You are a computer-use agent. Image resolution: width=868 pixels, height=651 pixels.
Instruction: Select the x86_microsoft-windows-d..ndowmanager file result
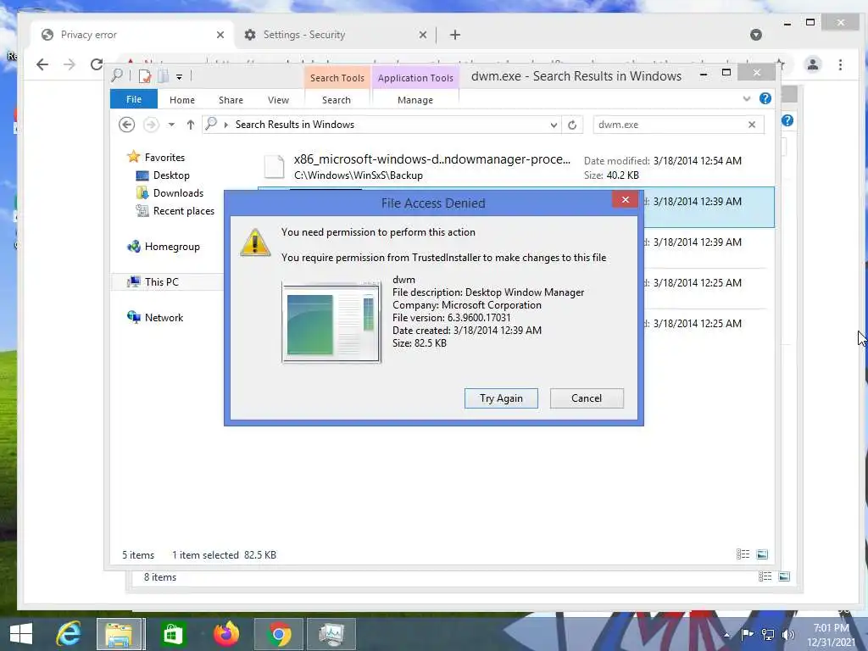pyautogui.click(x=515, y=167)
